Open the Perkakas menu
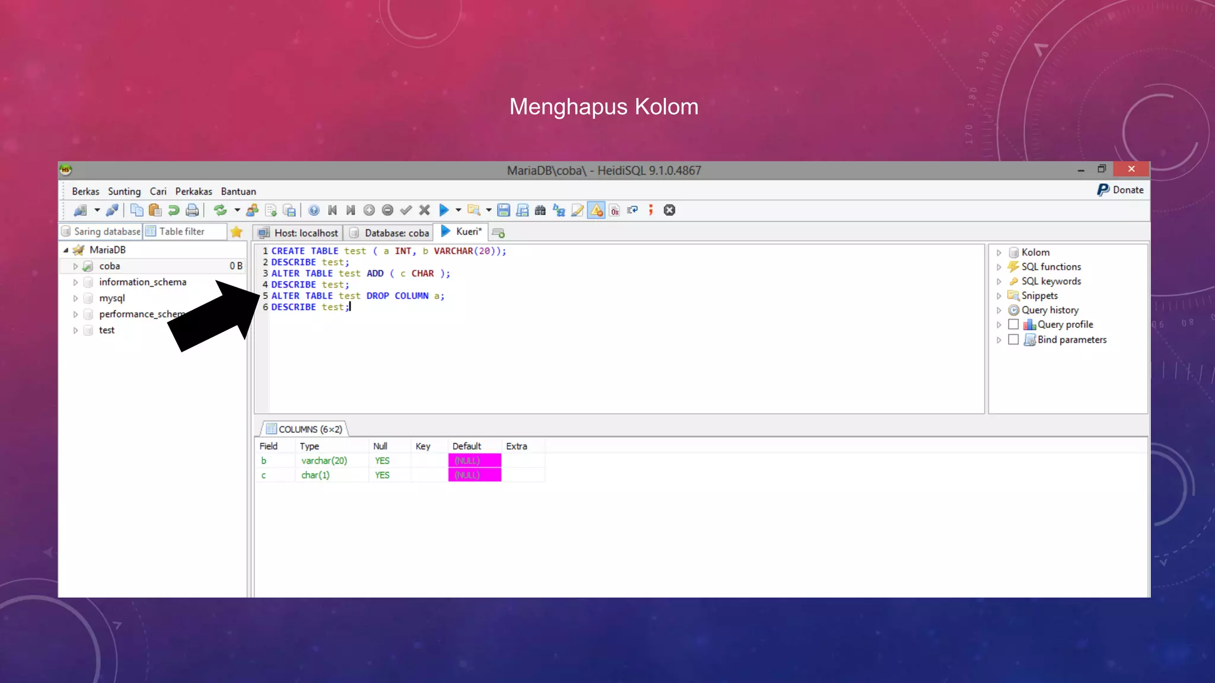The image size is (1215, 683). tap(193, 192)
